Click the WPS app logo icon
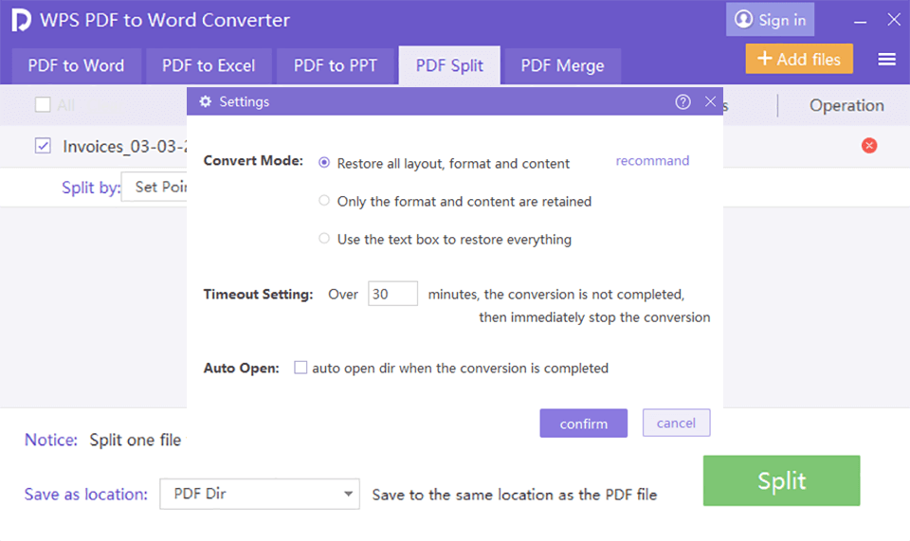The height and width of the screenshot is (541, 910). (21, 20)
